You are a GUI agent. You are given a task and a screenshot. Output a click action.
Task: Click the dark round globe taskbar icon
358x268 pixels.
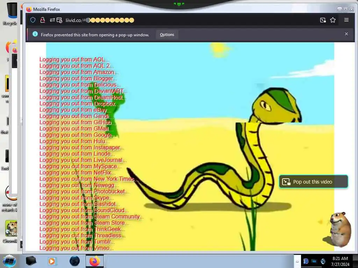(x=75, y=261)
